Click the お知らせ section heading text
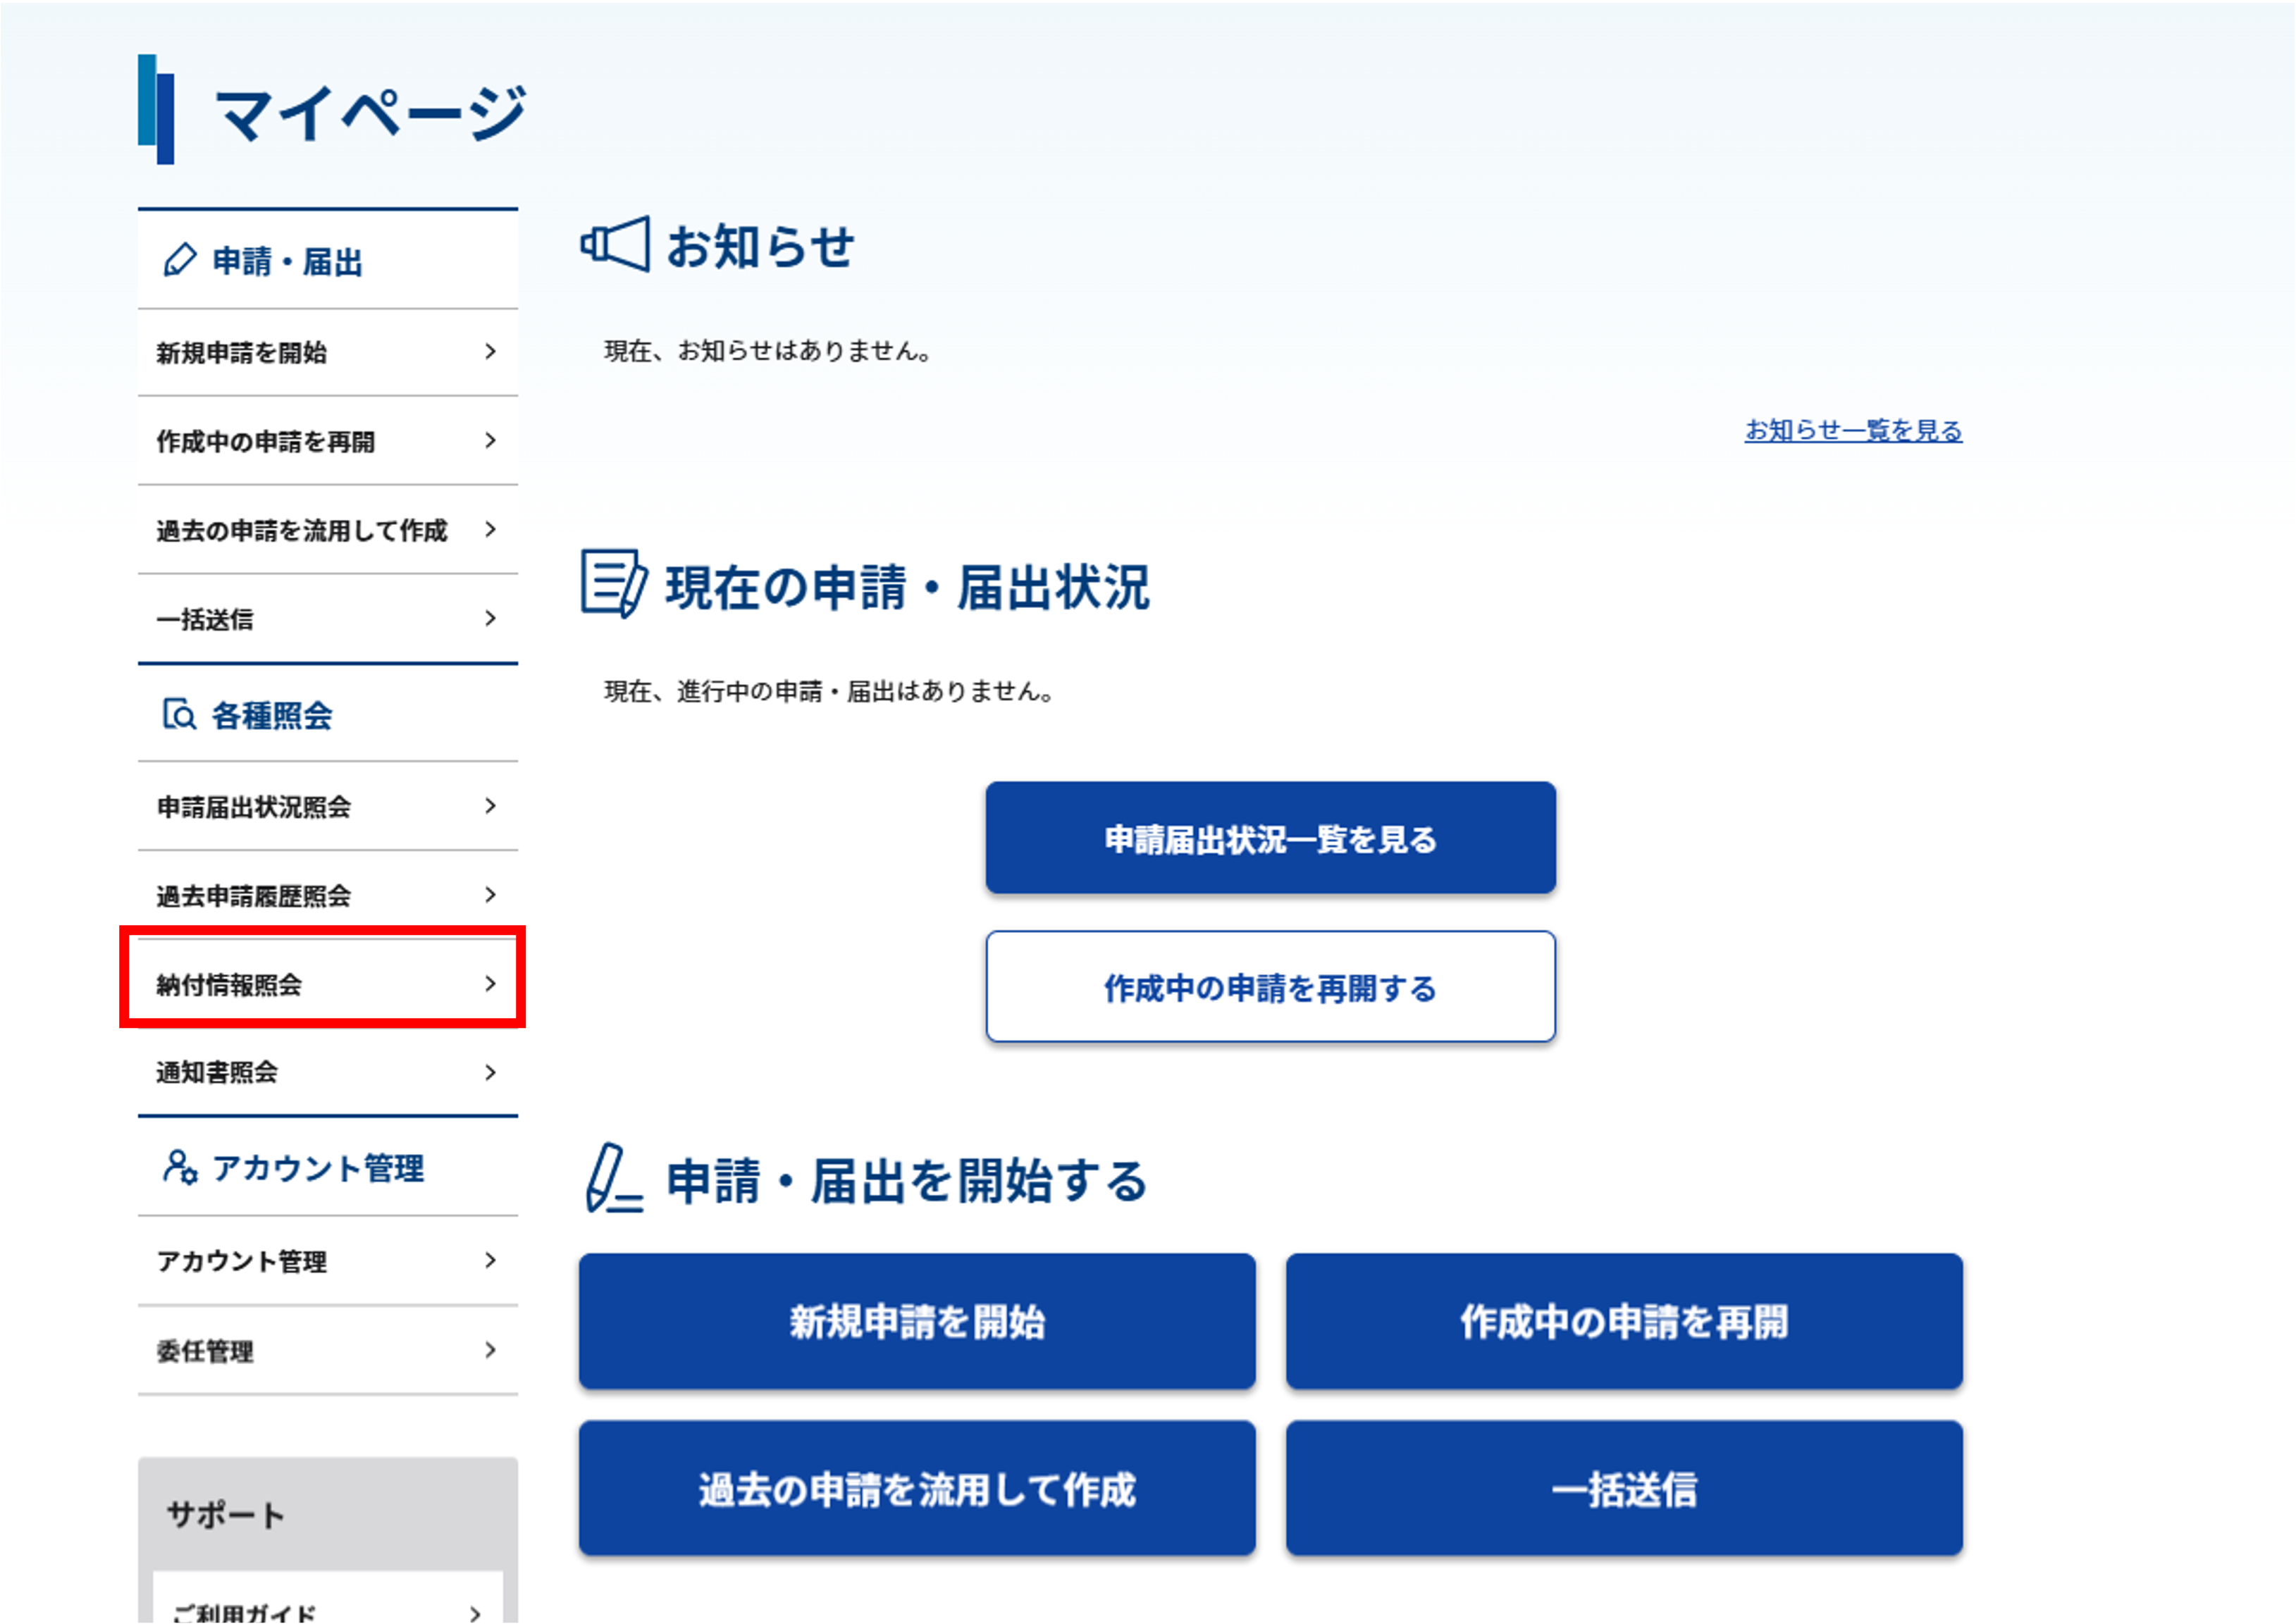The width and height of the screenshot is (2296, 1624). click(760, 246)
